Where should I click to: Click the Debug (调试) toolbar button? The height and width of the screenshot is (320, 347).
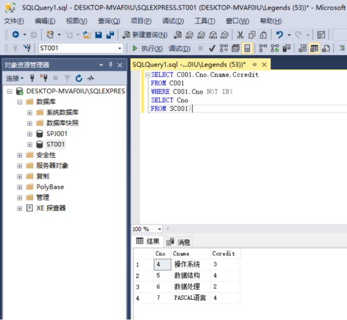coord(179,48)
